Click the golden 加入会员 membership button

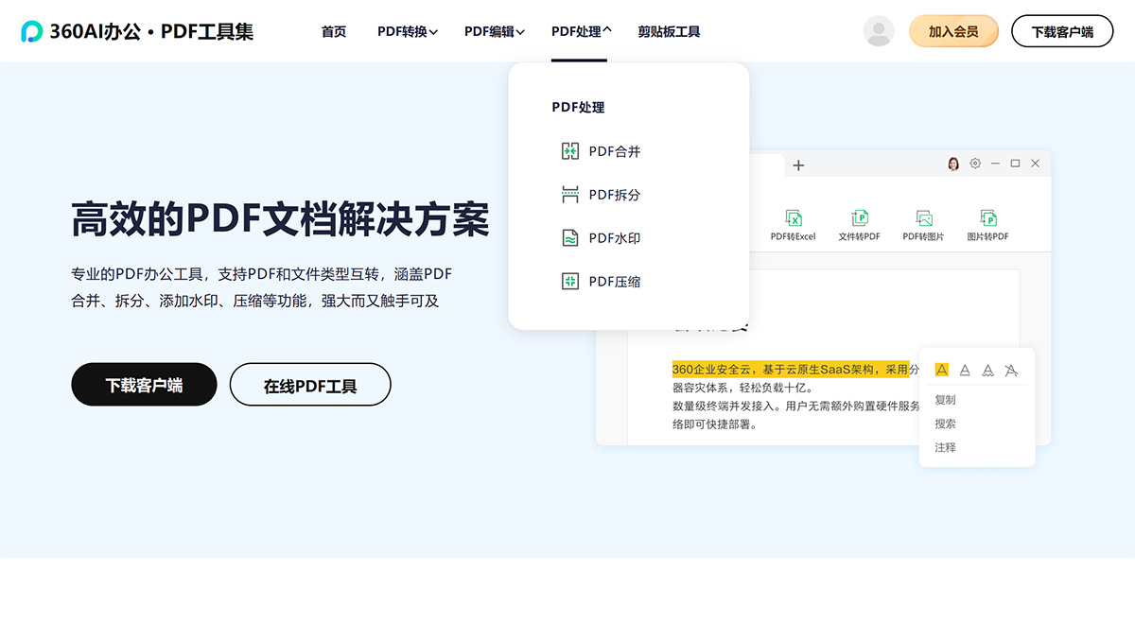953,30
